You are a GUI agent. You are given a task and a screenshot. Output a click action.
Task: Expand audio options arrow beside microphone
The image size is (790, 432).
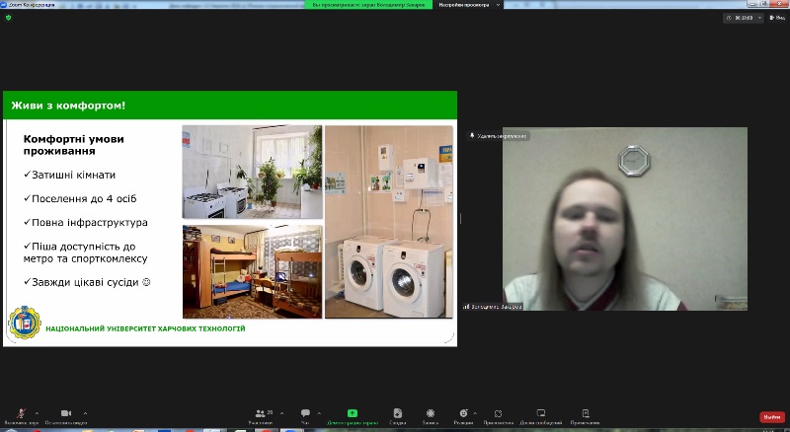click(37, 413)
